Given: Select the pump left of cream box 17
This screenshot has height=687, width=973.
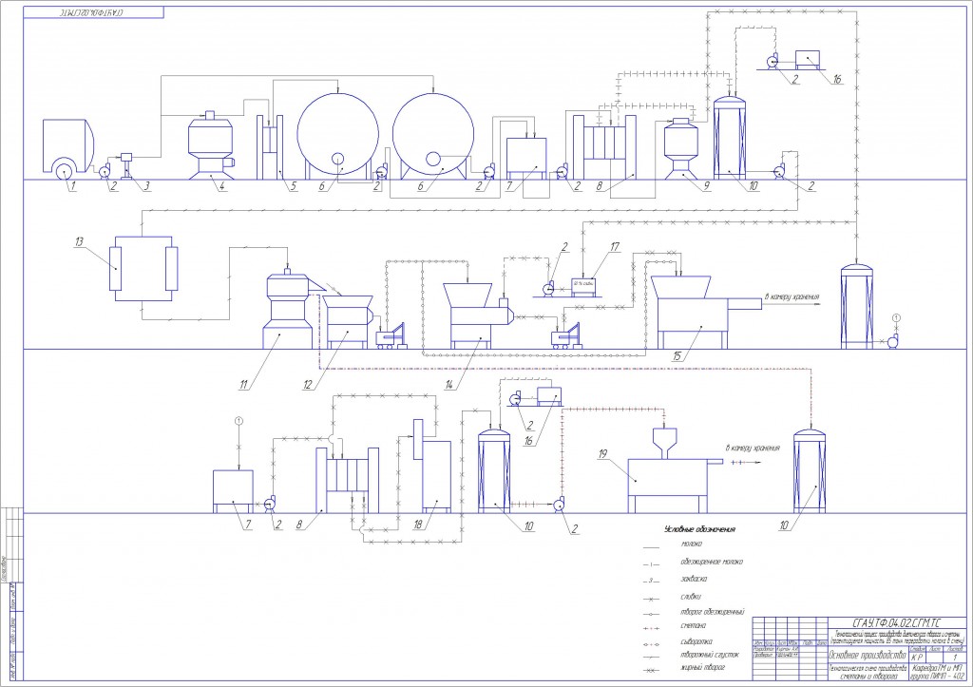Looking at the screenshot, I should point(547,289).
